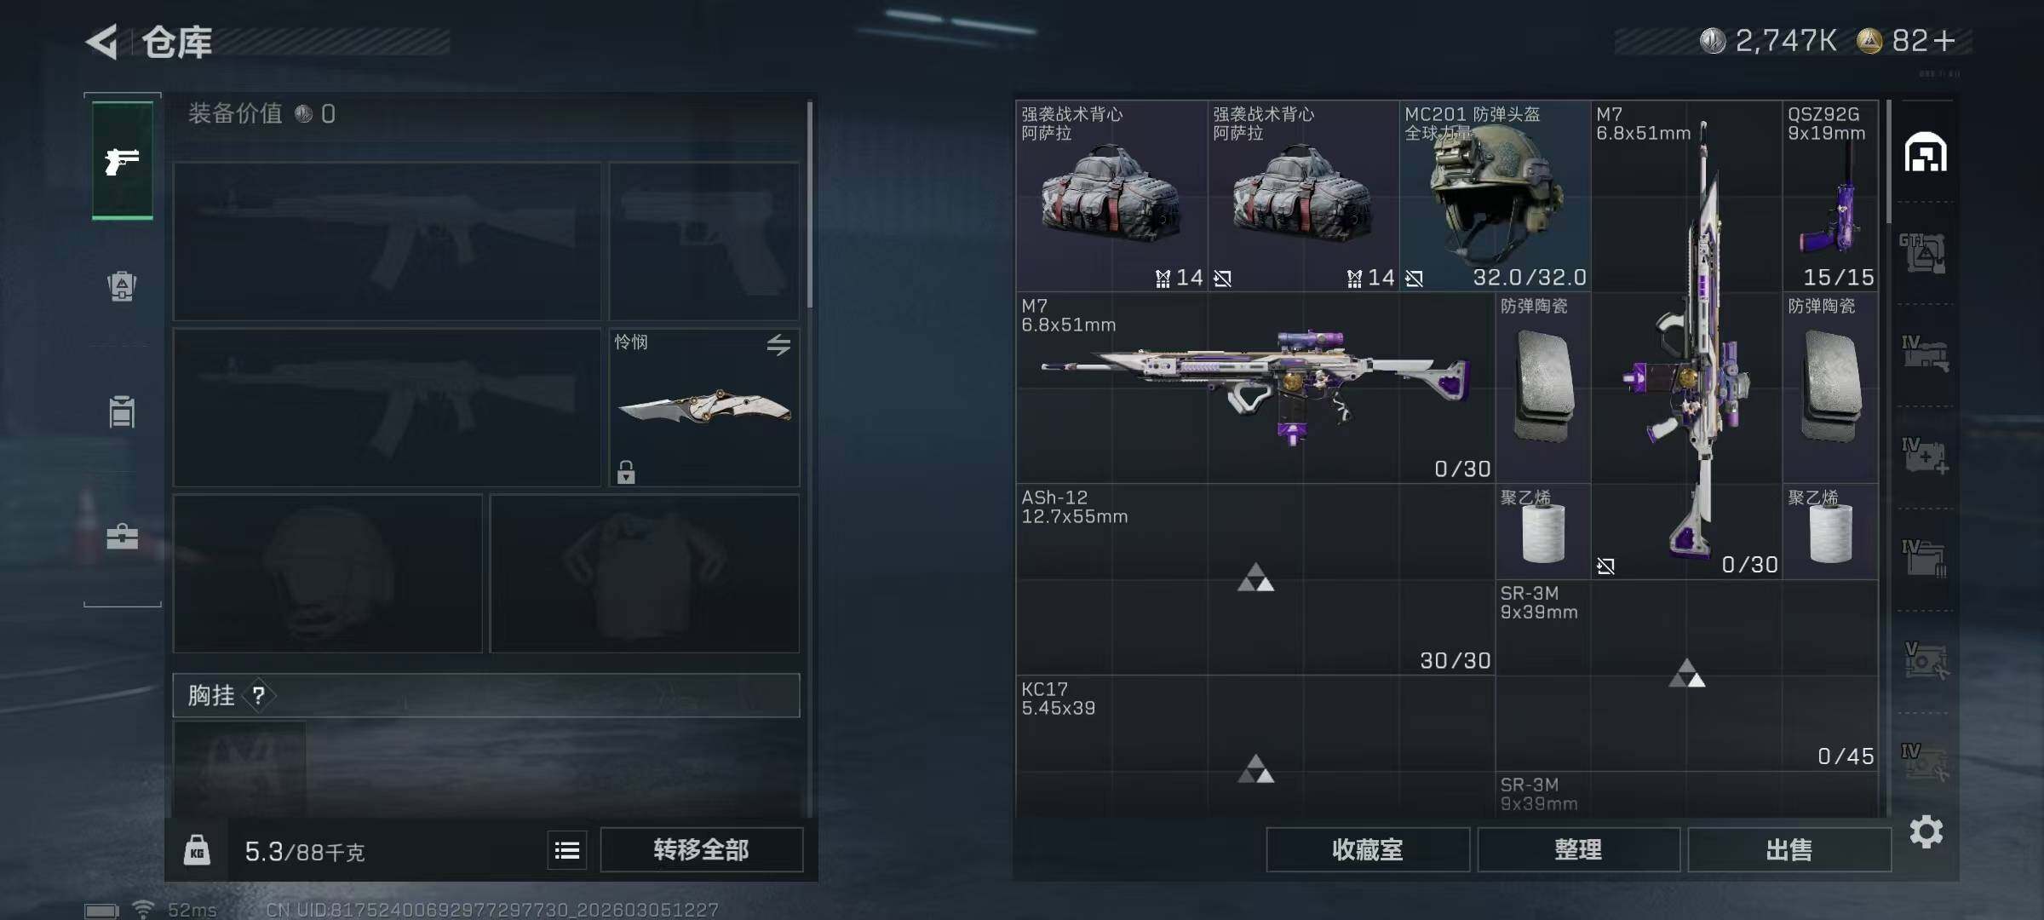Click 整理 to sort the warehouse
This screenshot has width=2044, height=920.
click(1578, 850)
